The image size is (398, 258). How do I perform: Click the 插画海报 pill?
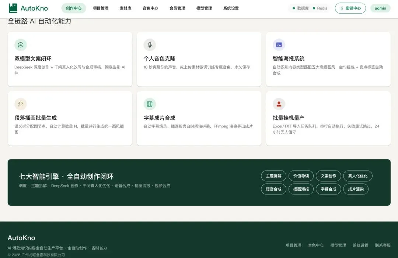[301, 189]
